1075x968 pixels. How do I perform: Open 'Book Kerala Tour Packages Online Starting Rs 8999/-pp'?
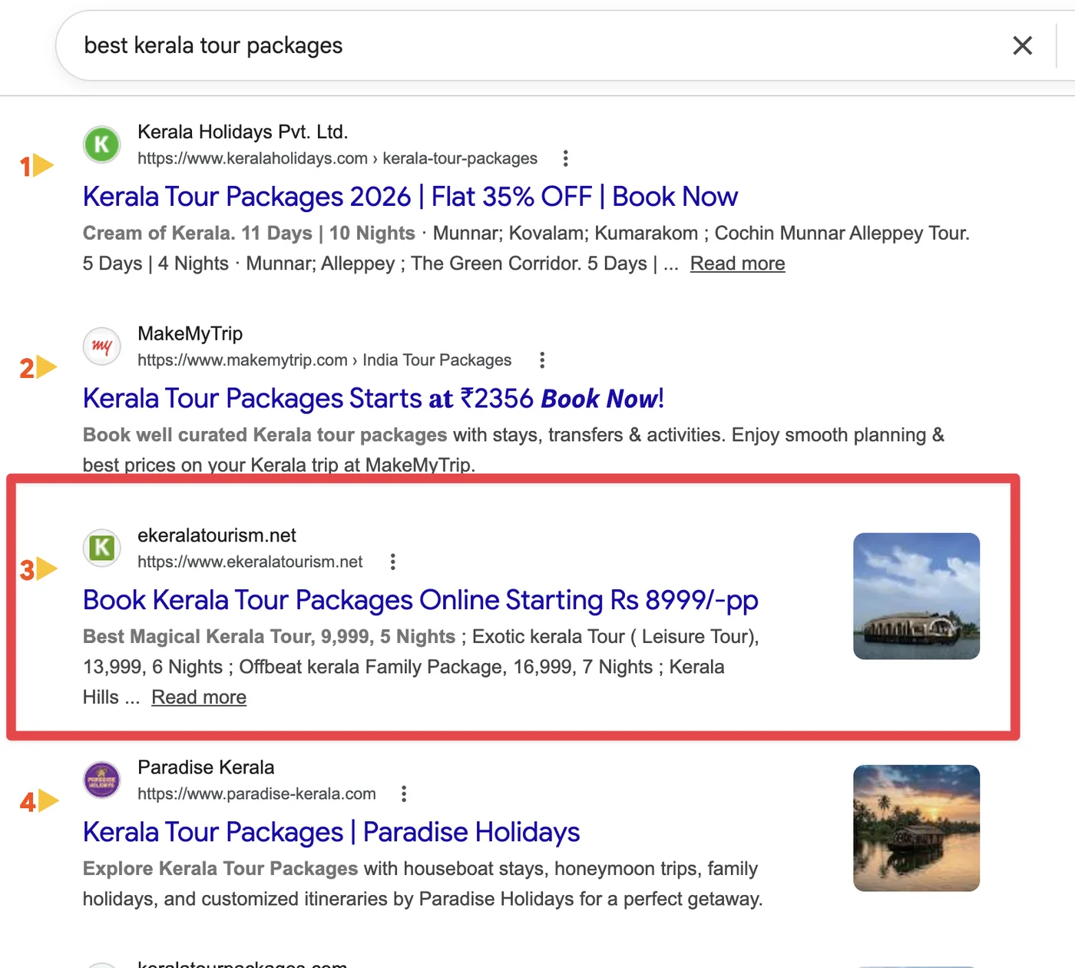tap(421, 600)
